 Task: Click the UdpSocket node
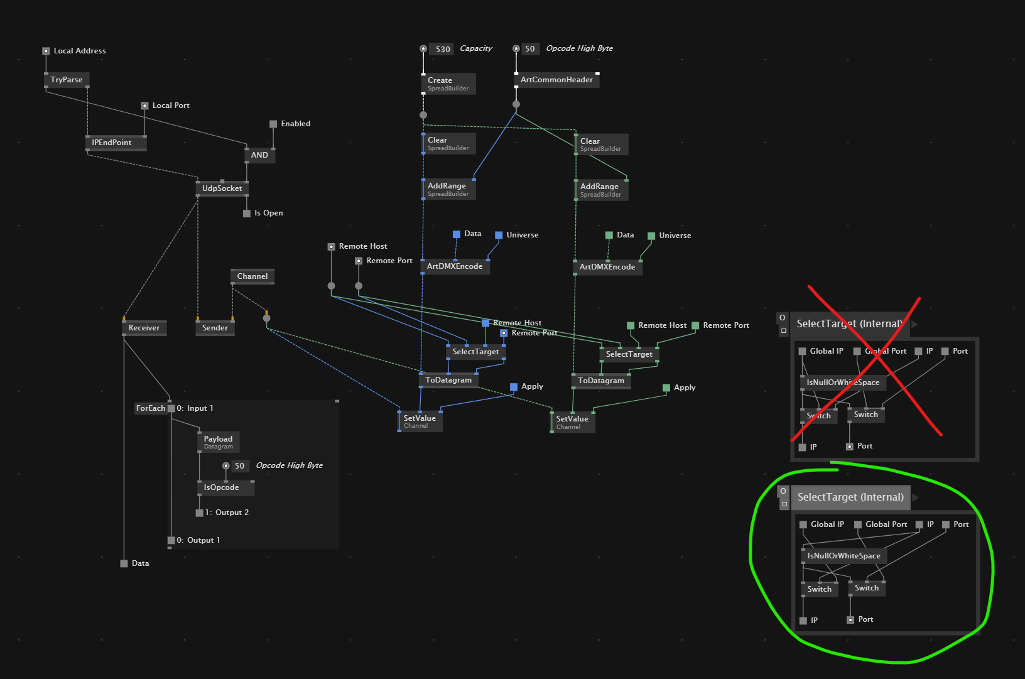[x=222, y=188]
